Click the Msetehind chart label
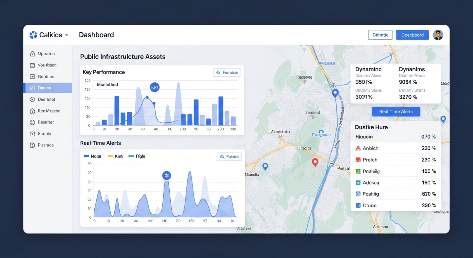This screenshot has width=473, height=258. click(107, 85)
